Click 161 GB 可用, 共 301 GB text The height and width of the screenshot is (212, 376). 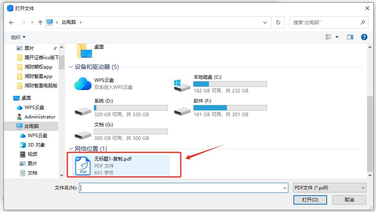pos(221,115)
